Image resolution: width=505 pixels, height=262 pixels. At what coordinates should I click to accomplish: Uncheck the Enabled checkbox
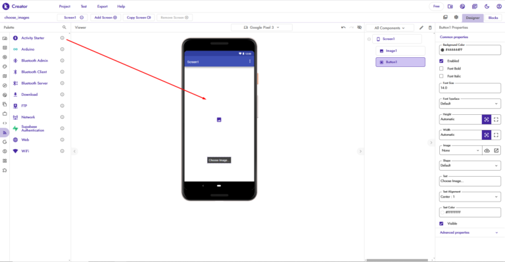[441, 61]
